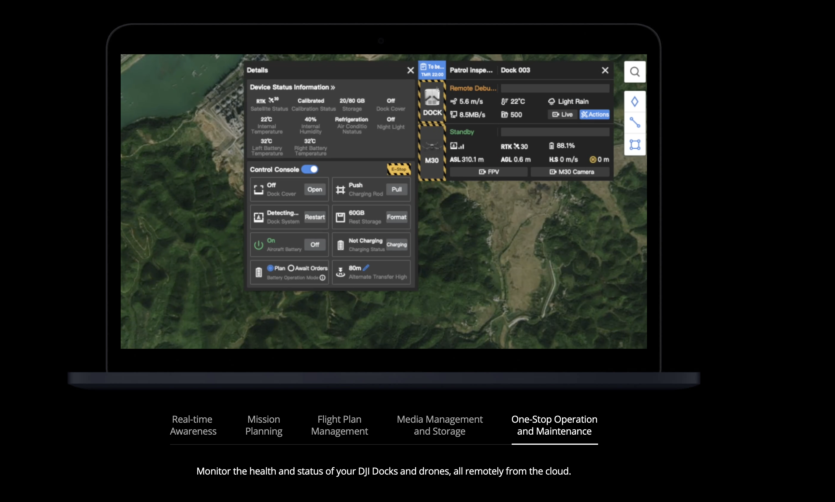
Task: Toggle the Control Console switch
Action: 310,169
